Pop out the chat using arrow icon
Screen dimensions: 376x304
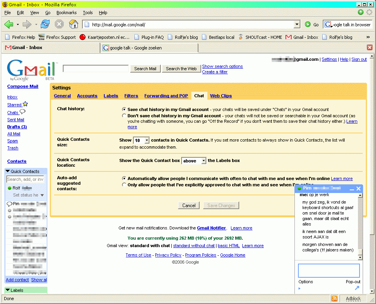pos(357,288)
